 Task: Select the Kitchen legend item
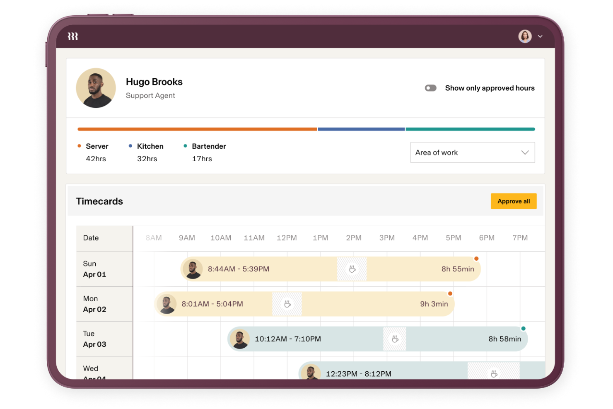pos(150,146)
